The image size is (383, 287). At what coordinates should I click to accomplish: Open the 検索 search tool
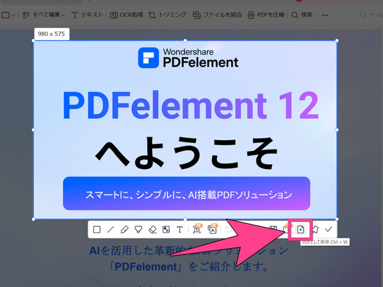click(302, 15)
